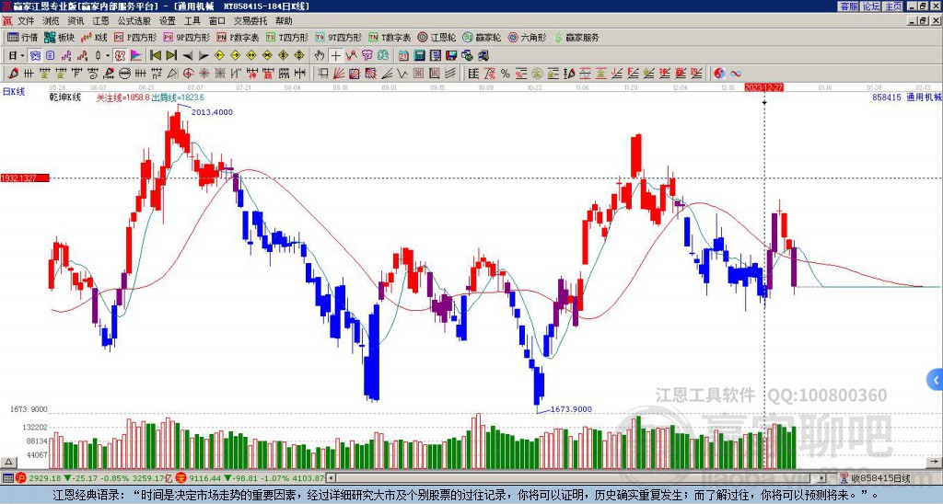Open the 江恩 menu
Screen dimensions: 943x504
[100, 21]
